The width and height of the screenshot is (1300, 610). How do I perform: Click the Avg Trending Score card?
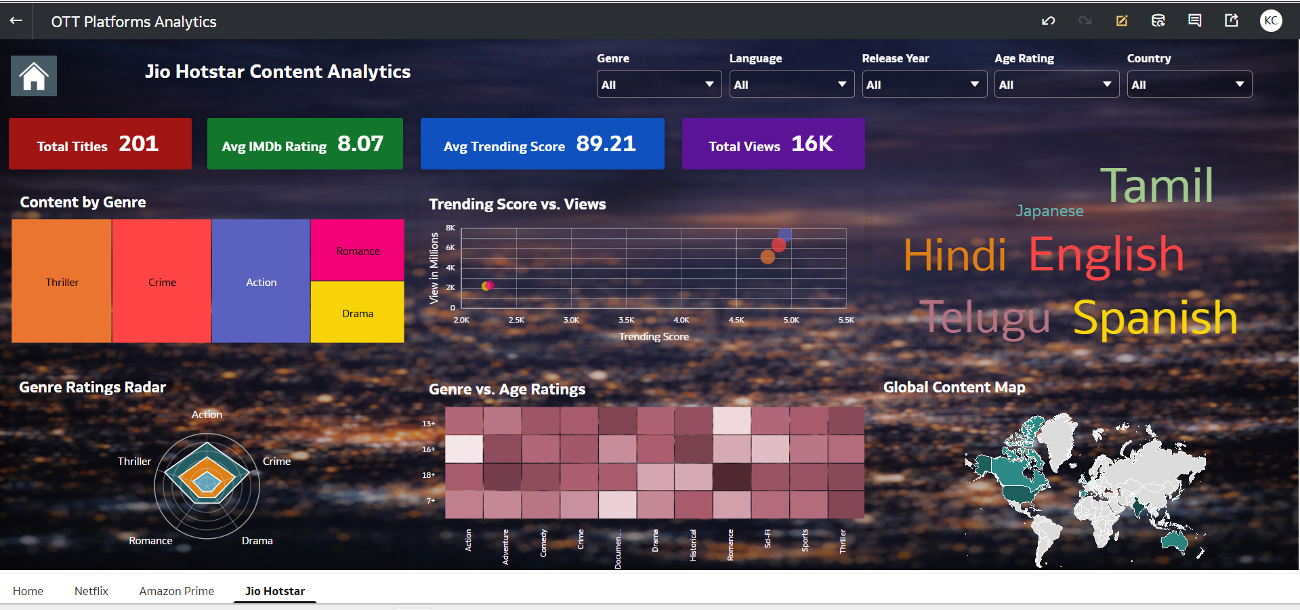543,144
